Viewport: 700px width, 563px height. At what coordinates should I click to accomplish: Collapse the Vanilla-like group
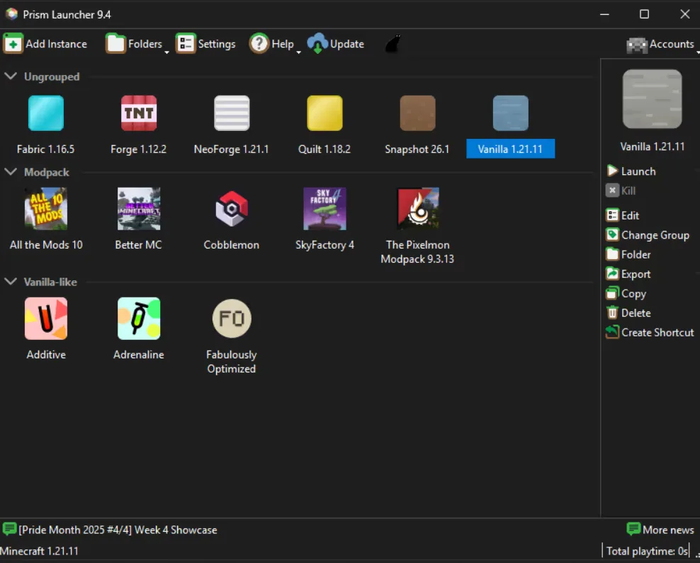(11, 282)
